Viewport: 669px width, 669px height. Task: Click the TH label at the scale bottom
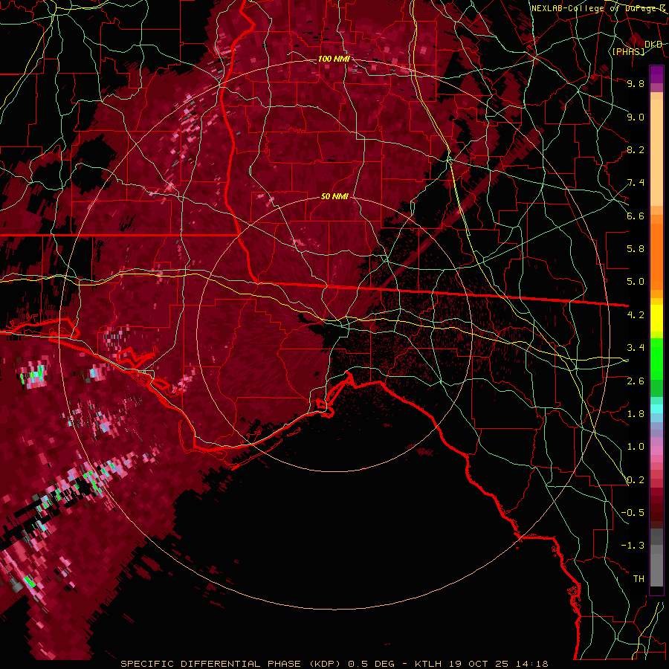click(x=639, y=579)
